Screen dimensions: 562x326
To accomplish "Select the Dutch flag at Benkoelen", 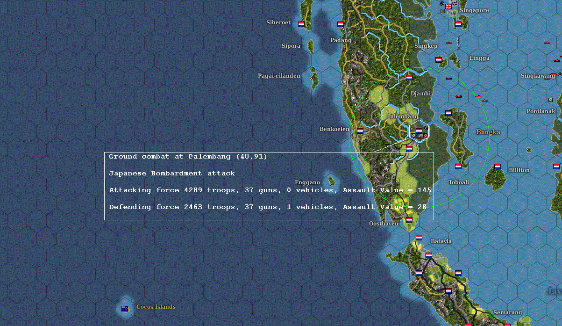I will click(x=360, y=131).
